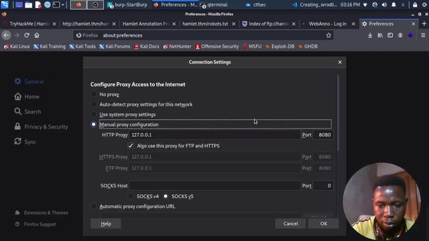Image resolution: width=429 pixels, height=241 pixels.
Task: Open the General preferences category
Action: pyautogui.click(x=29, y=82)
